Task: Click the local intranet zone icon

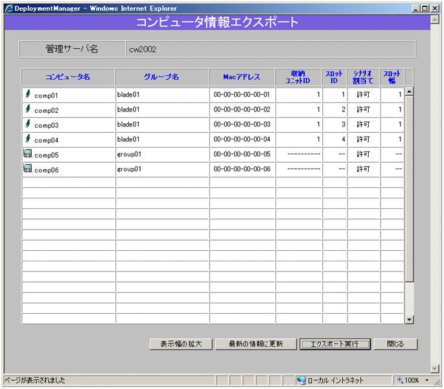Action: [301, 380]
